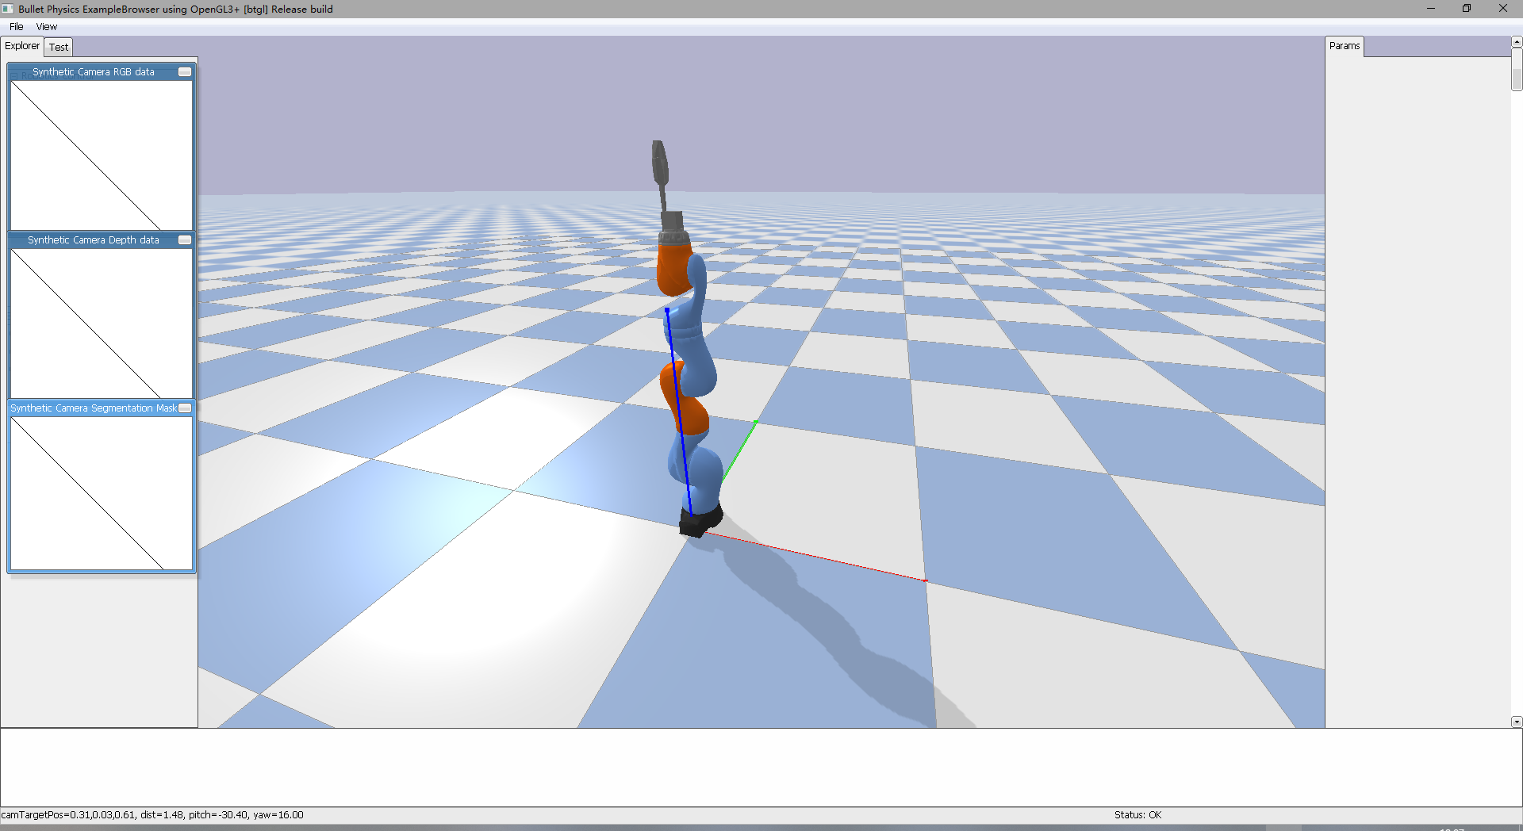1523x831 pixels.
Task: Click the Bullet Physics application icon in titlebar
Action: click(x=8, y=9)
